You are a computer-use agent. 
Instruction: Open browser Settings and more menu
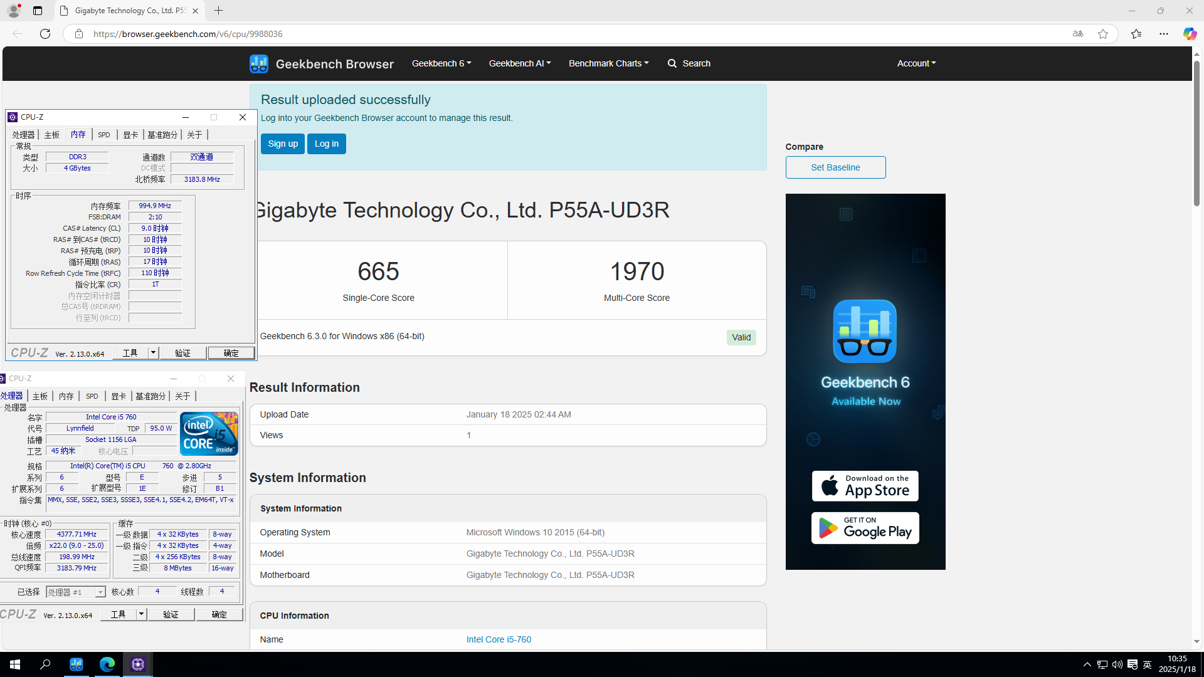pyautogui.click(x=1164, y=34)
